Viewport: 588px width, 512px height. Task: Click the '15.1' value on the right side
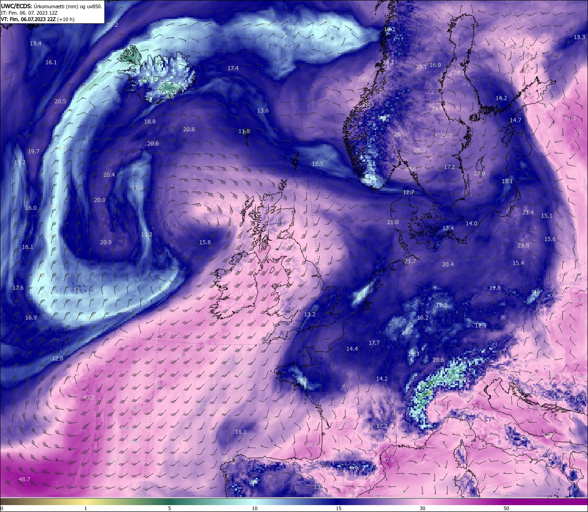tap(547, 216)
